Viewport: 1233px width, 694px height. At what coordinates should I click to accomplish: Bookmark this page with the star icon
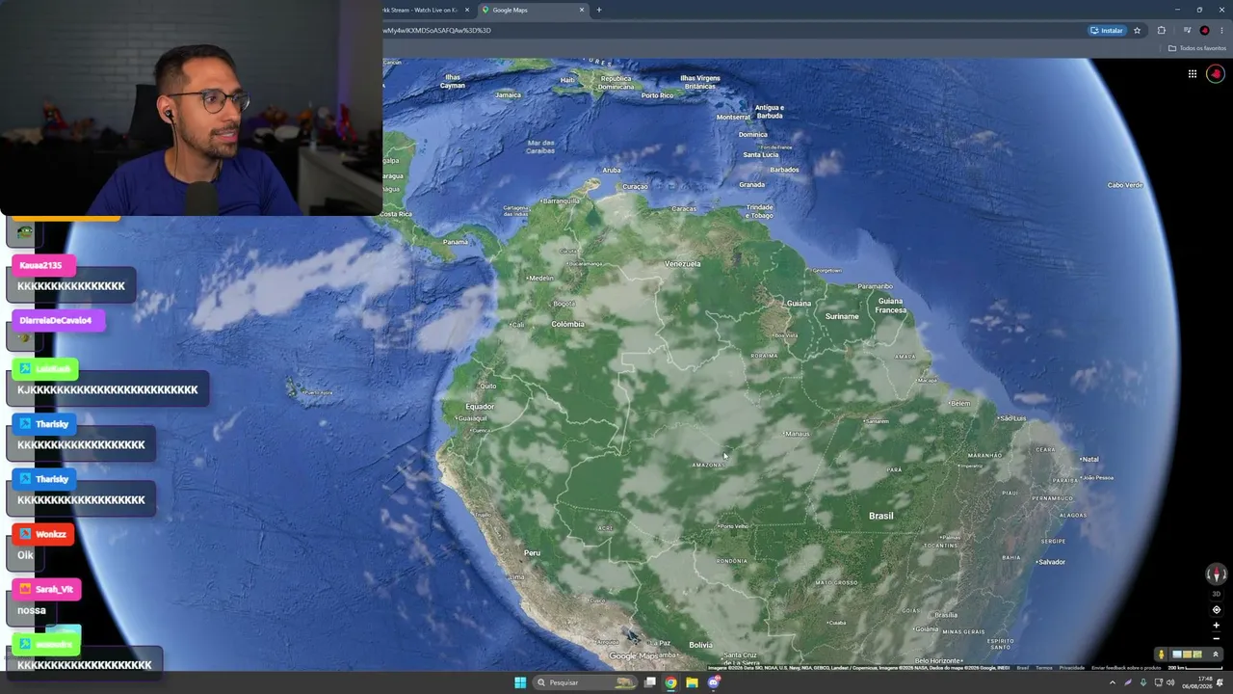1137,30
